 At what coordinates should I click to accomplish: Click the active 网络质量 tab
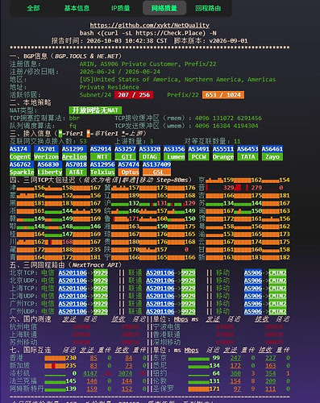164,8
